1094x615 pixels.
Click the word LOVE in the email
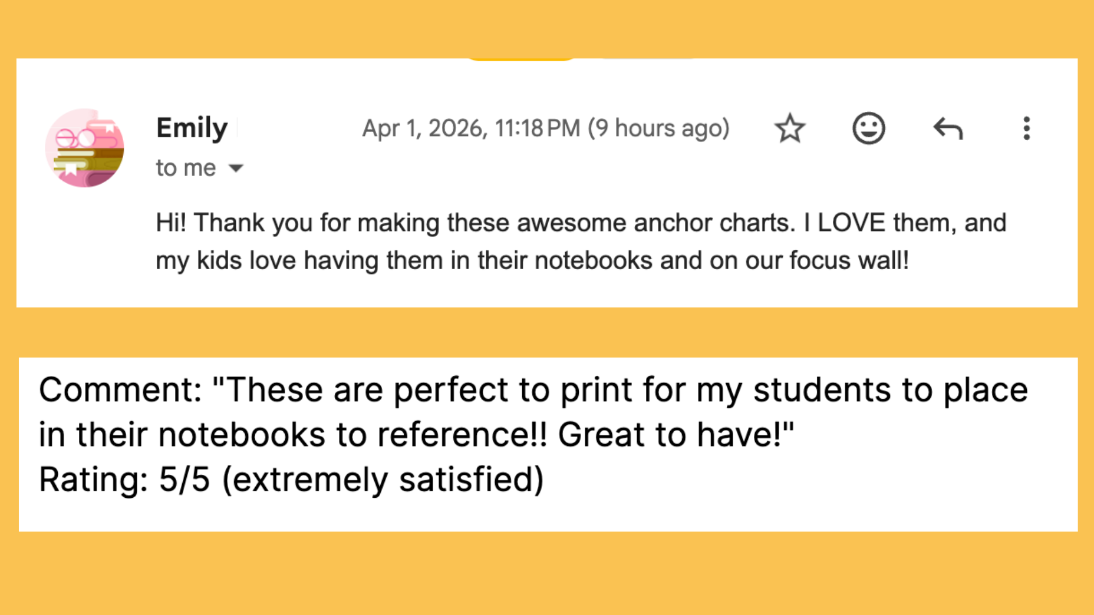[851, 223]
